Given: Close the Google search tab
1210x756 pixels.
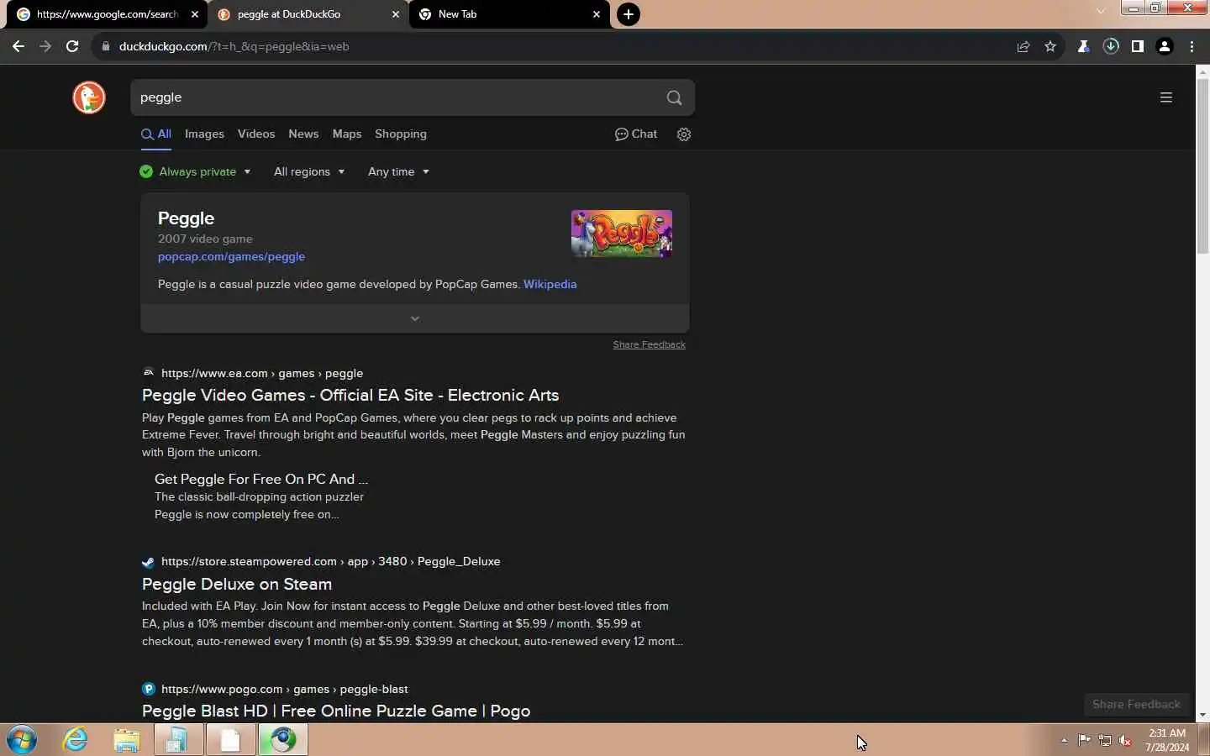Looking at the screenshot, I should (195, 14).
